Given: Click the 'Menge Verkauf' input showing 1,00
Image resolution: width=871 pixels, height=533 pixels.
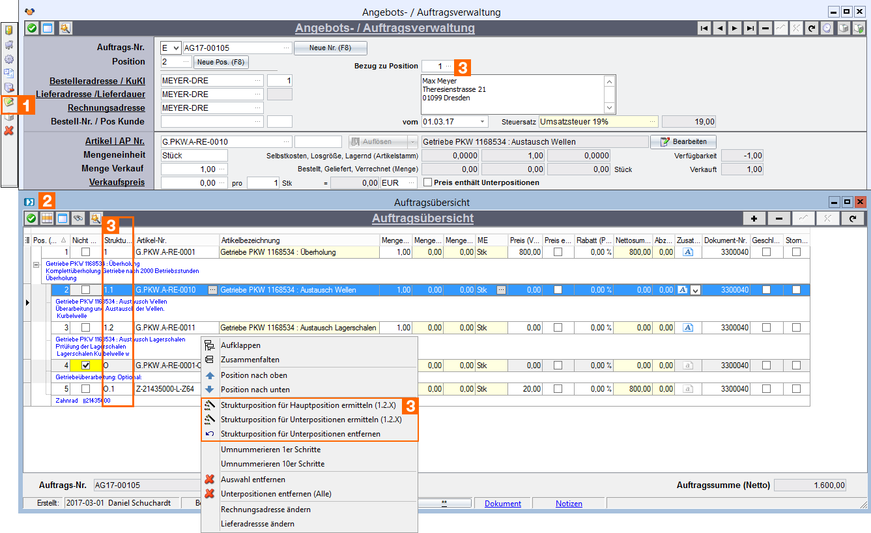Looking at the screenshot, I should click(x=193, y=169).
